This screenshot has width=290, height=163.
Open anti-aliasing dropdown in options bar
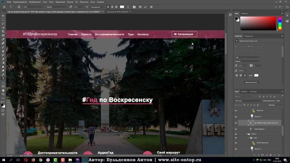tap(97, 7)
